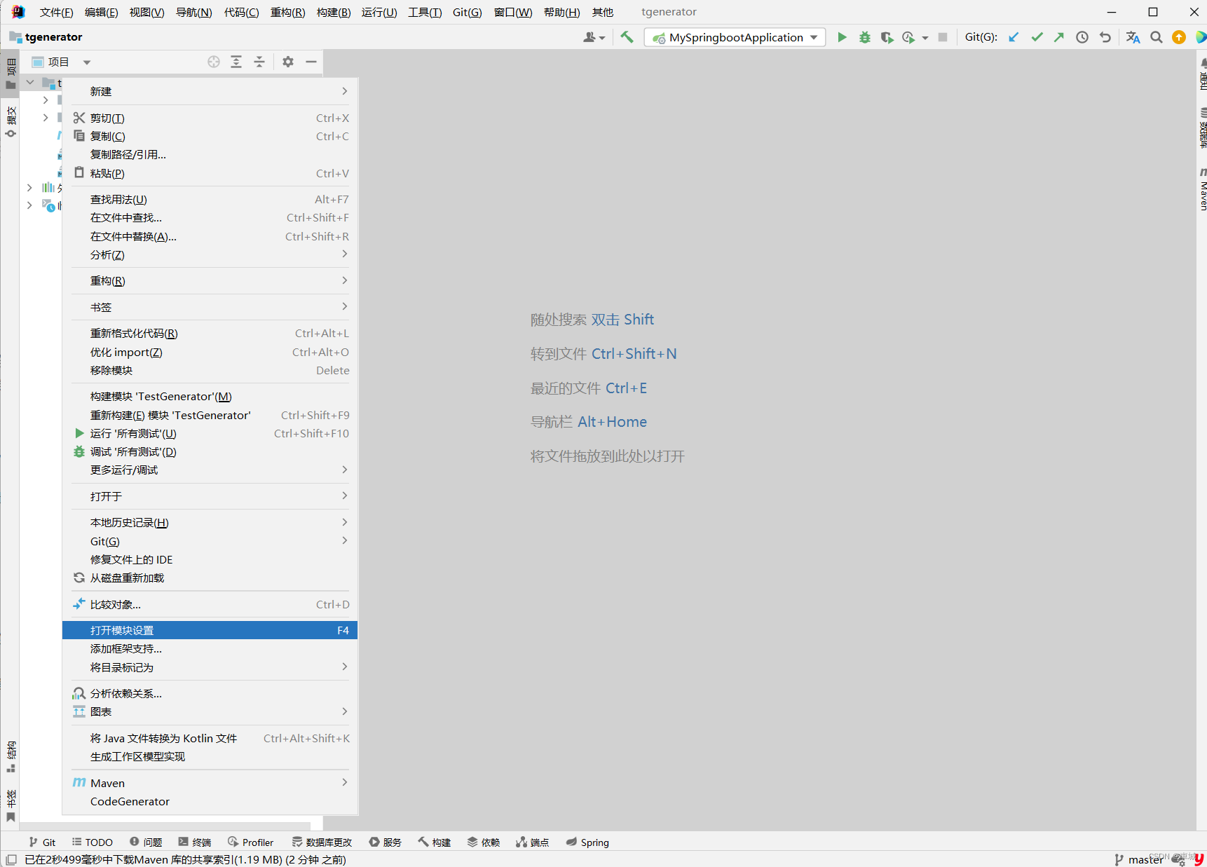Screen dimensions: 1207x867
Task: Open the 数据库更改 tool window
Action: 322,842
